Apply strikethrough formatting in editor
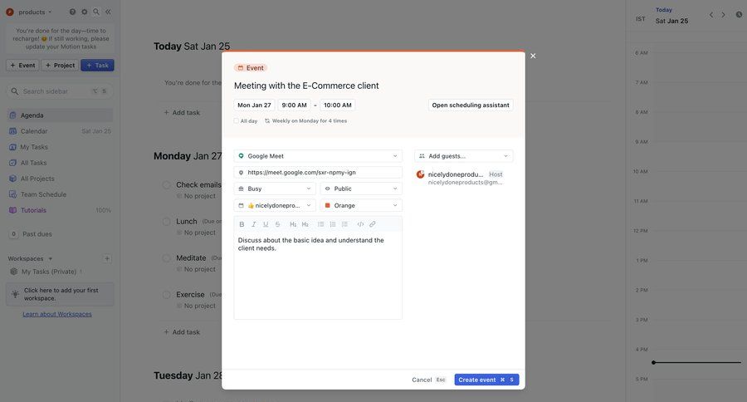 pos(277,224)
